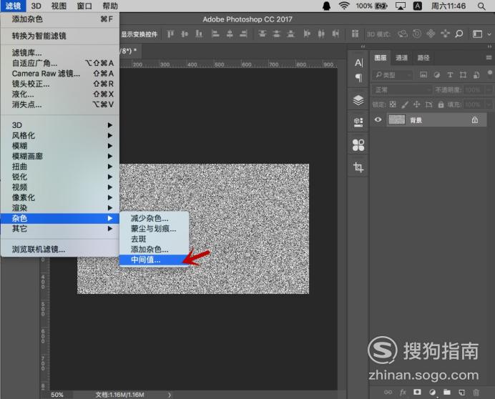Viewport: 495px width, 399px height.
Task: Click the Wi-Fi status icon
Action: [x=344, y=6]
